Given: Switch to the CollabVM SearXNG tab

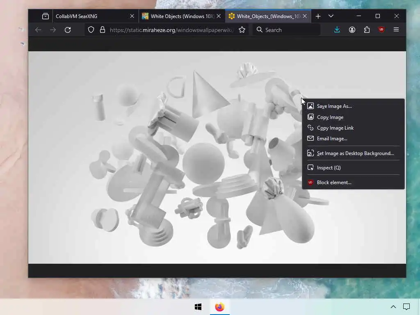Looking at the screenshot, I should click(96, 16).
